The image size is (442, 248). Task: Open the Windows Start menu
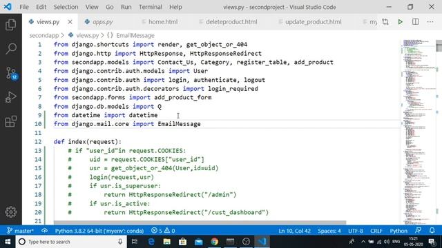pyautogui.click(x=8, y=242)
